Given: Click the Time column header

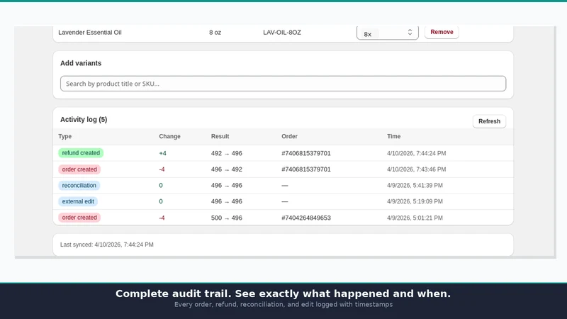Looking at the screenshot, I should click(x=393, y=136).
